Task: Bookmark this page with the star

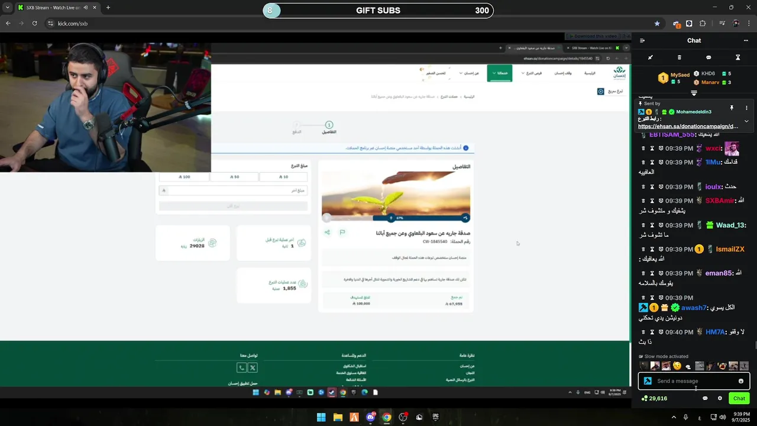Action: click(x=657, y=24)
